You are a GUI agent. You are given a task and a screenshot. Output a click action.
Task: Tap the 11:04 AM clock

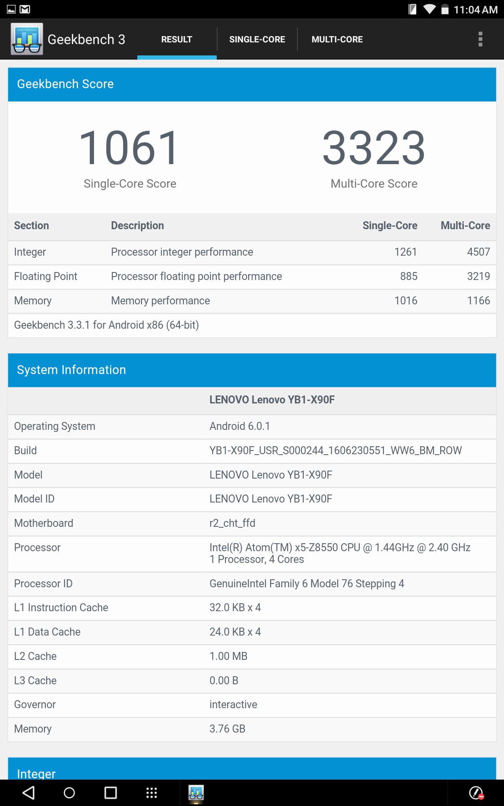pyautogui.click(x=475, y=10)
